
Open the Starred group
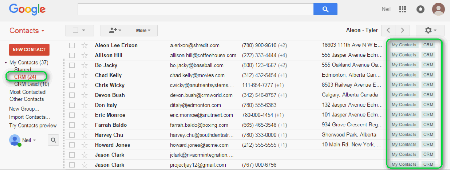(23, 70)
